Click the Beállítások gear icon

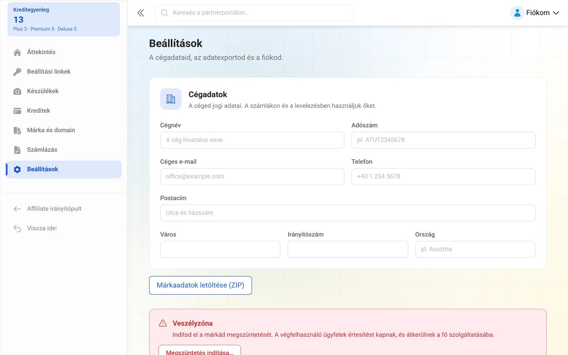pos(17,170)
